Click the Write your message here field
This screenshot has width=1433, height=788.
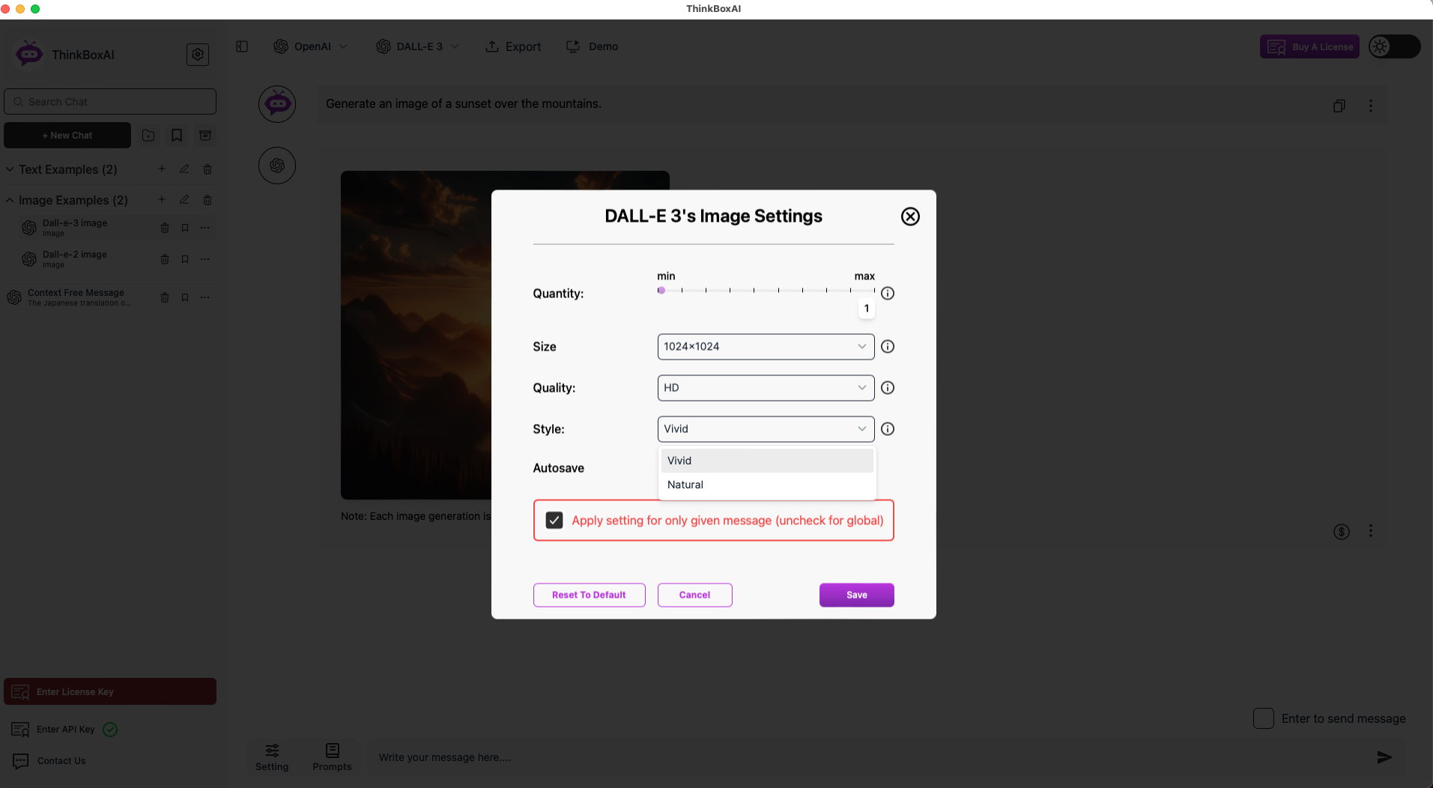[x=869, y=757]
